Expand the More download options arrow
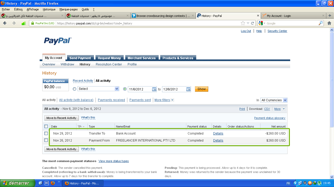 pos(284,109)
